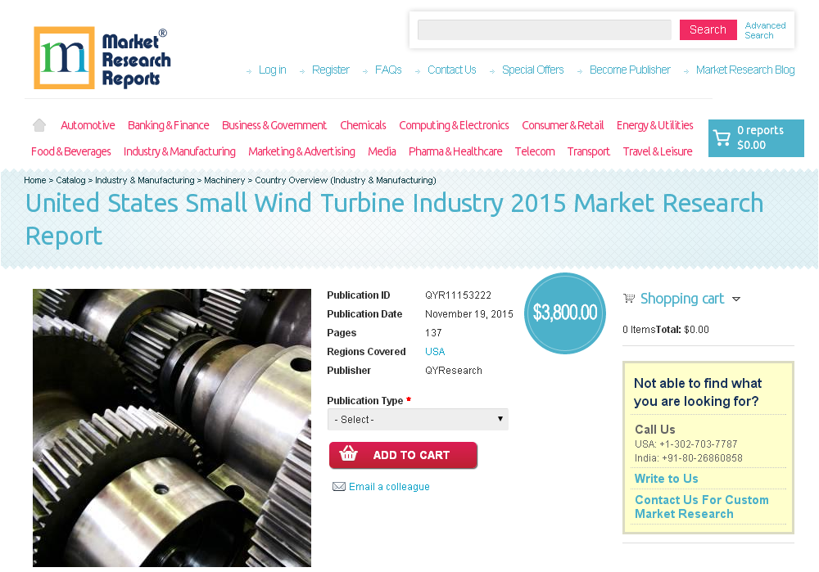
Task: Focus the search input field
Action: 545,29
